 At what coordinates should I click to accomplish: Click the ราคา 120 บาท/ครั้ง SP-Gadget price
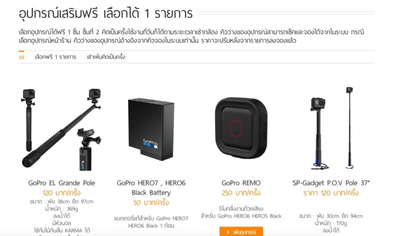tap(331, 193)
